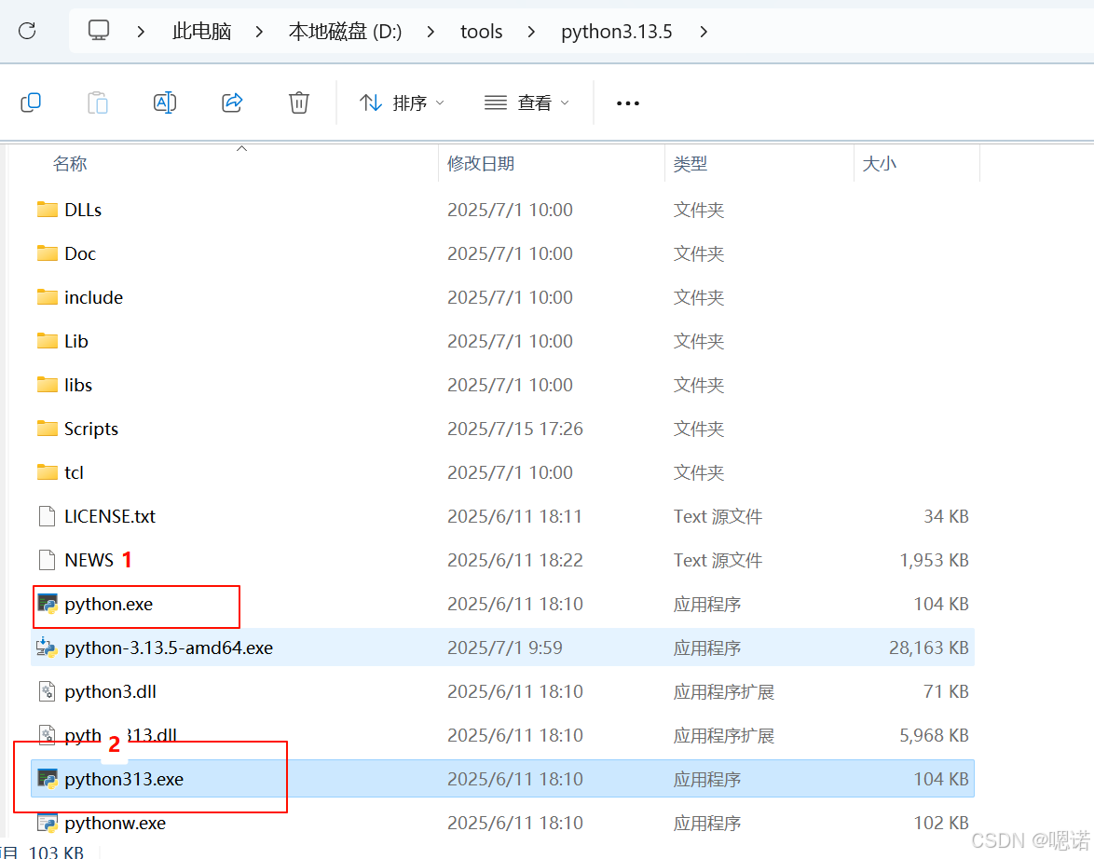This screenshot has height=859, width=1094.
Task: Open the 排序 sort dropdown
Action: 402,103
